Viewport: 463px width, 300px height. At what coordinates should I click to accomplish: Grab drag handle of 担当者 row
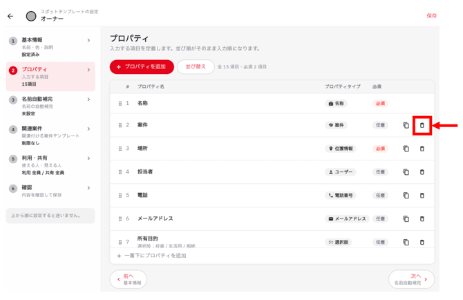tap(120, 172)
